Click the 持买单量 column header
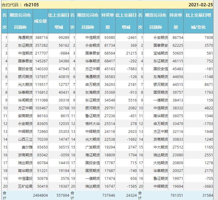Screen dimensions: 218x200 [x=108, y=21]
